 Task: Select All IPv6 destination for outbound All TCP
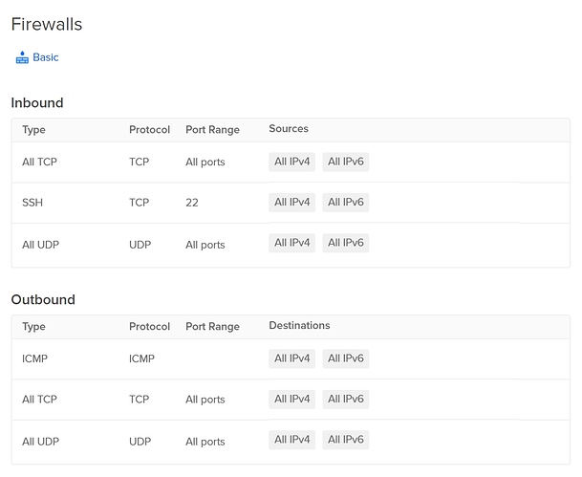pos(346,399)
